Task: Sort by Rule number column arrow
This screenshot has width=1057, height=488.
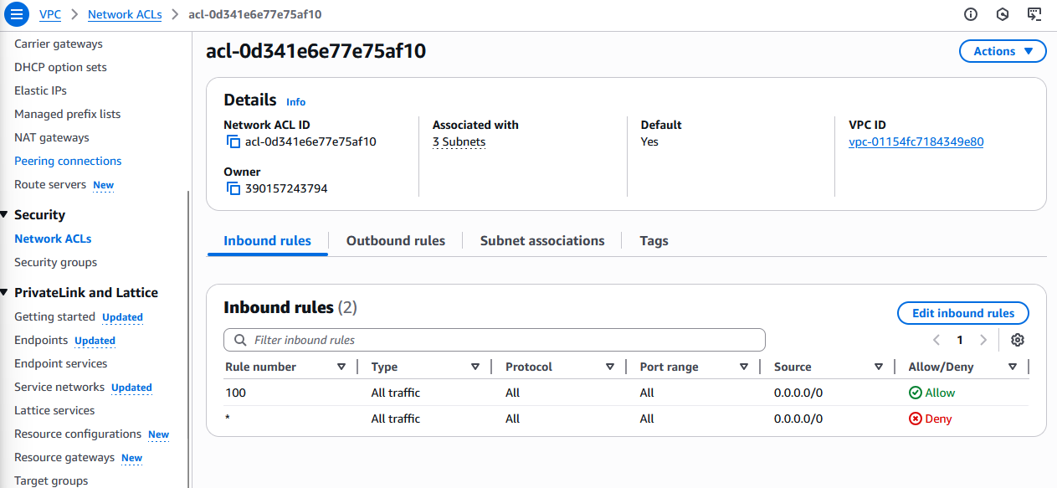Action: [x=341, y=367]
